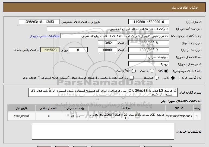Click the اطلاعات کالاهای مورد نیاز heading

(x=181, y=101)
